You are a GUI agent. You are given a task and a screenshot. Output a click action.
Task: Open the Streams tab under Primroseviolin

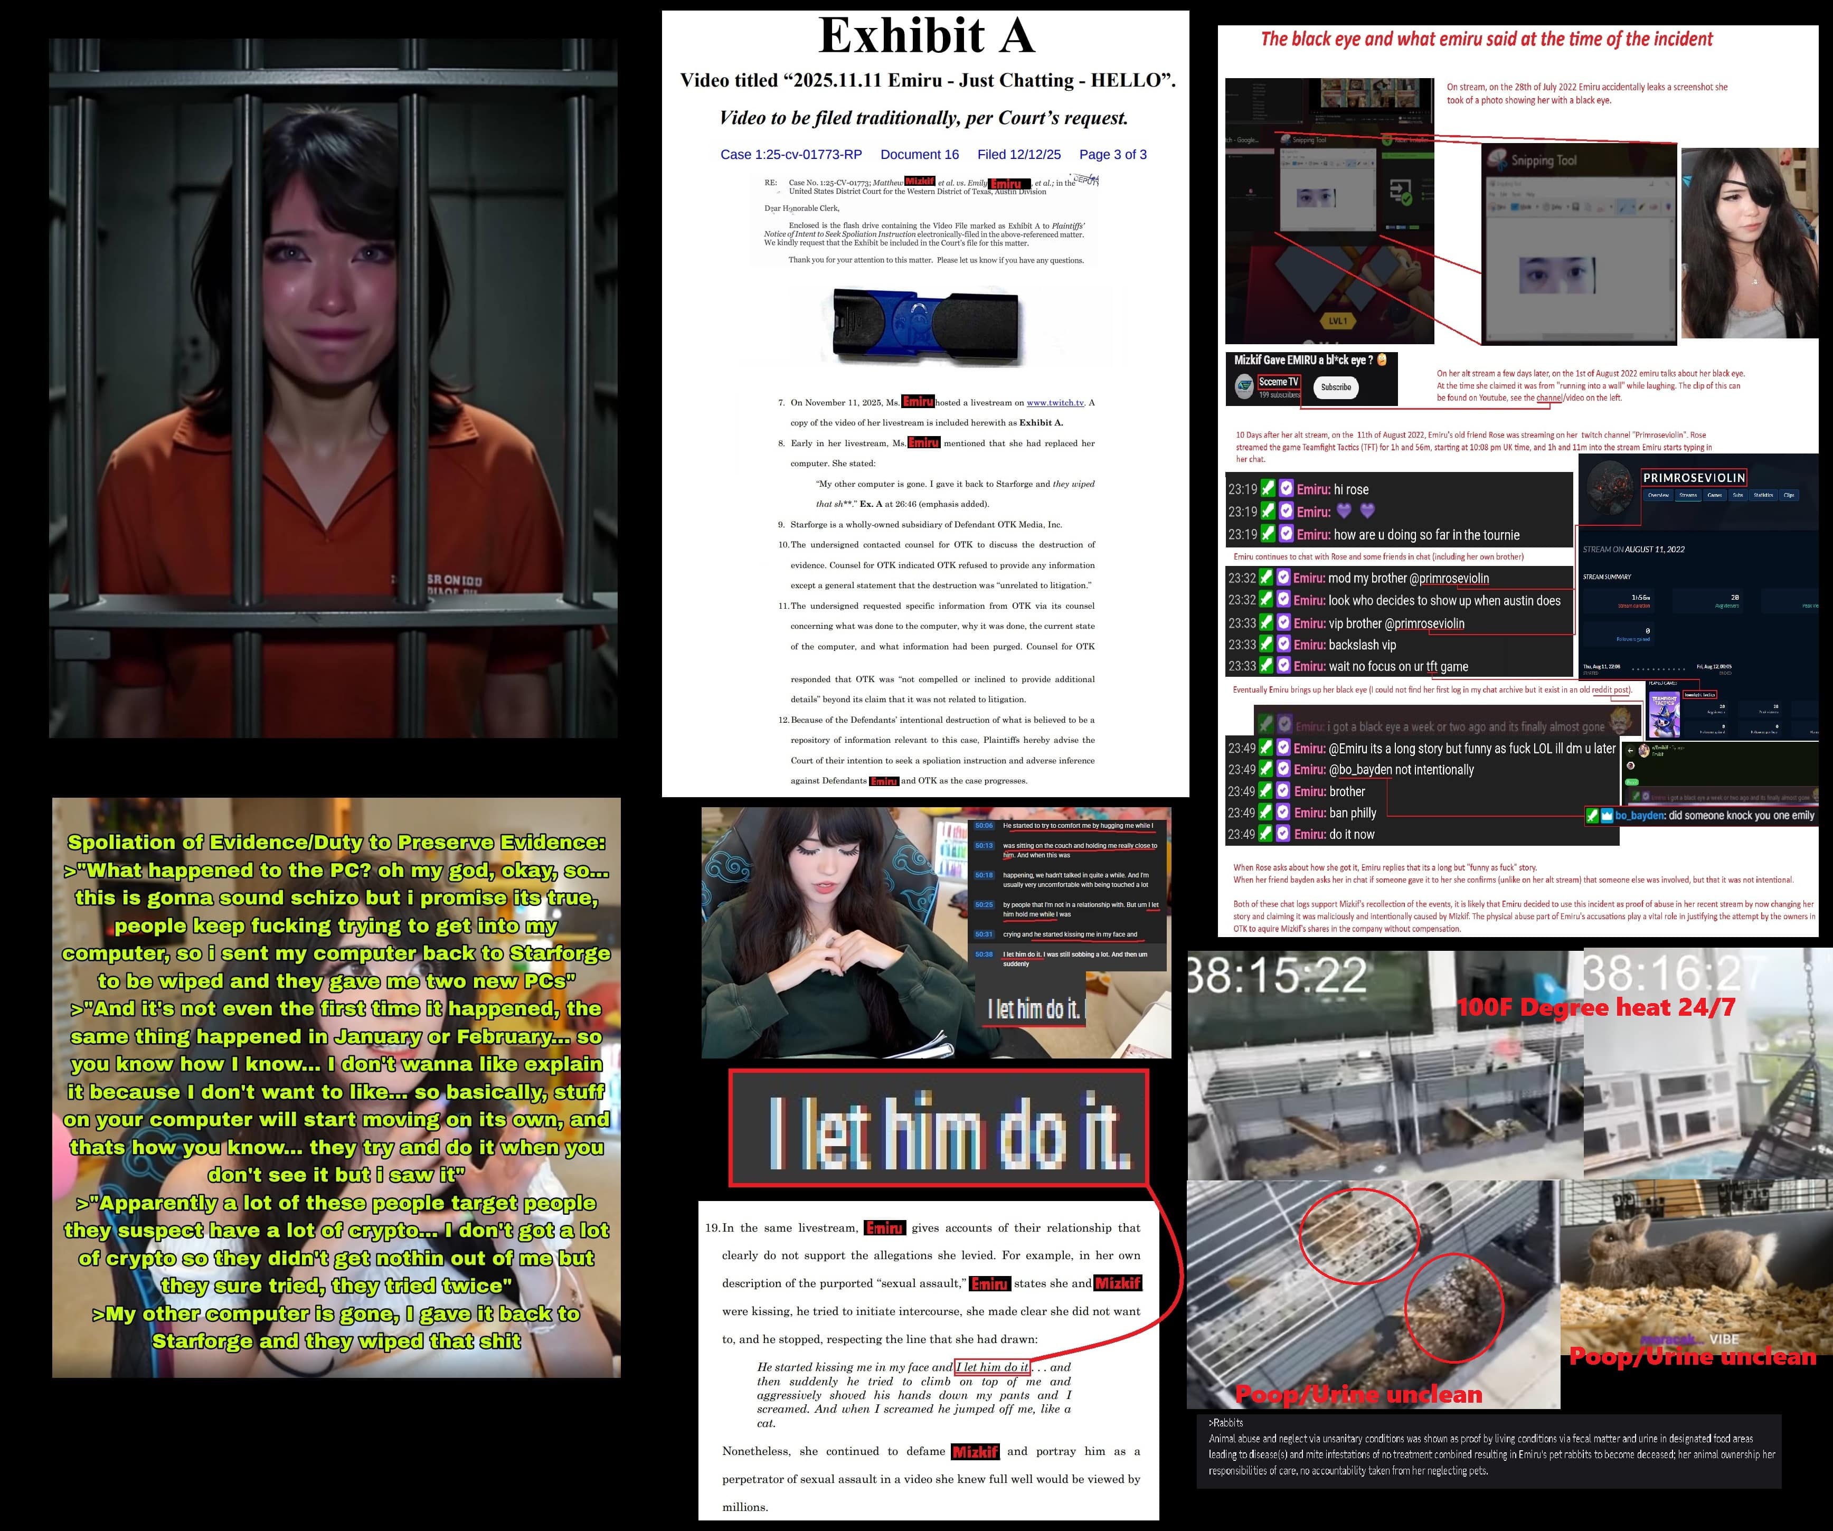tap(1688, 495)
